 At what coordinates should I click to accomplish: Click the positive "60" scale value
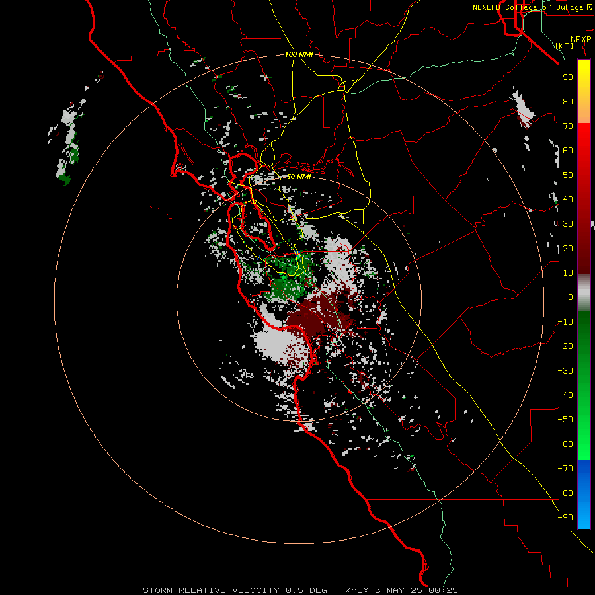(x=568, y=151)
